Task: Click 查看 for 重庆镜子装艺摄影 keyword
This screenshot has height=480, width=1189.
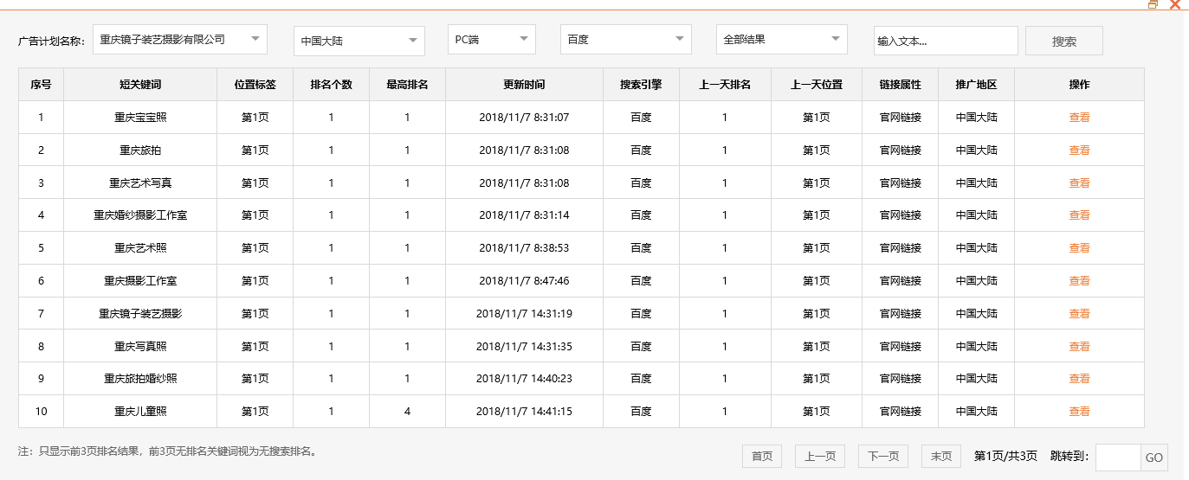Action: (x=1079, y=314)
